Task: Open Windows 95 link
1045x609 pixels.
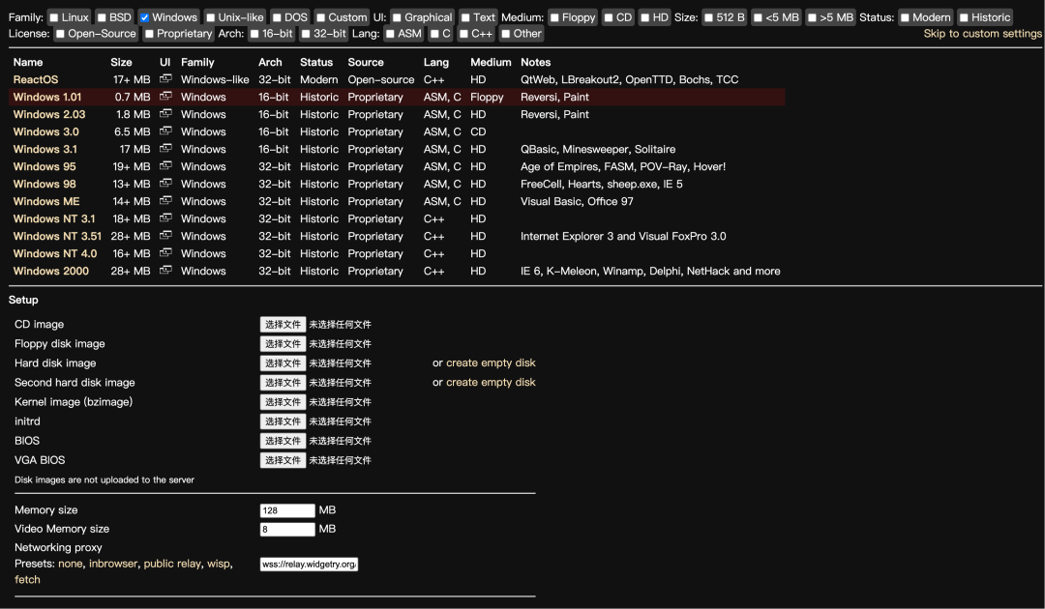Action: pos(45,166)
